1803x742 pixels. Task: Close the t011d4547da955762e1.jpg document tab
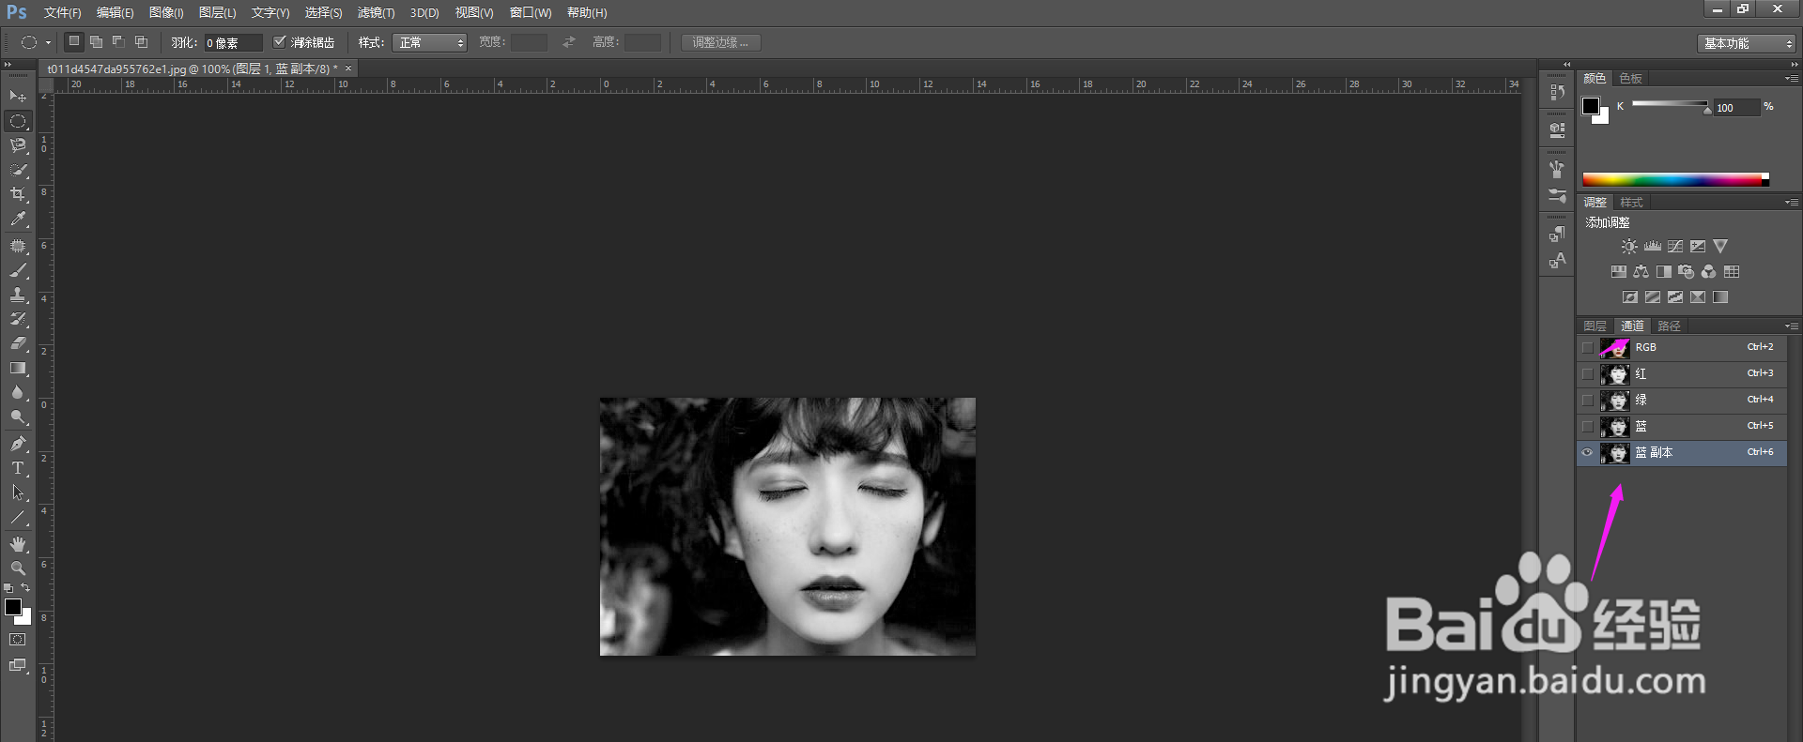(x=348, y=68)
